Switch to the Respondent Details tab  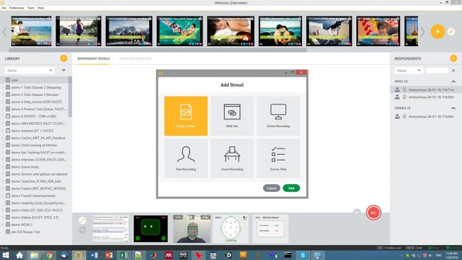tap(93, 58)
